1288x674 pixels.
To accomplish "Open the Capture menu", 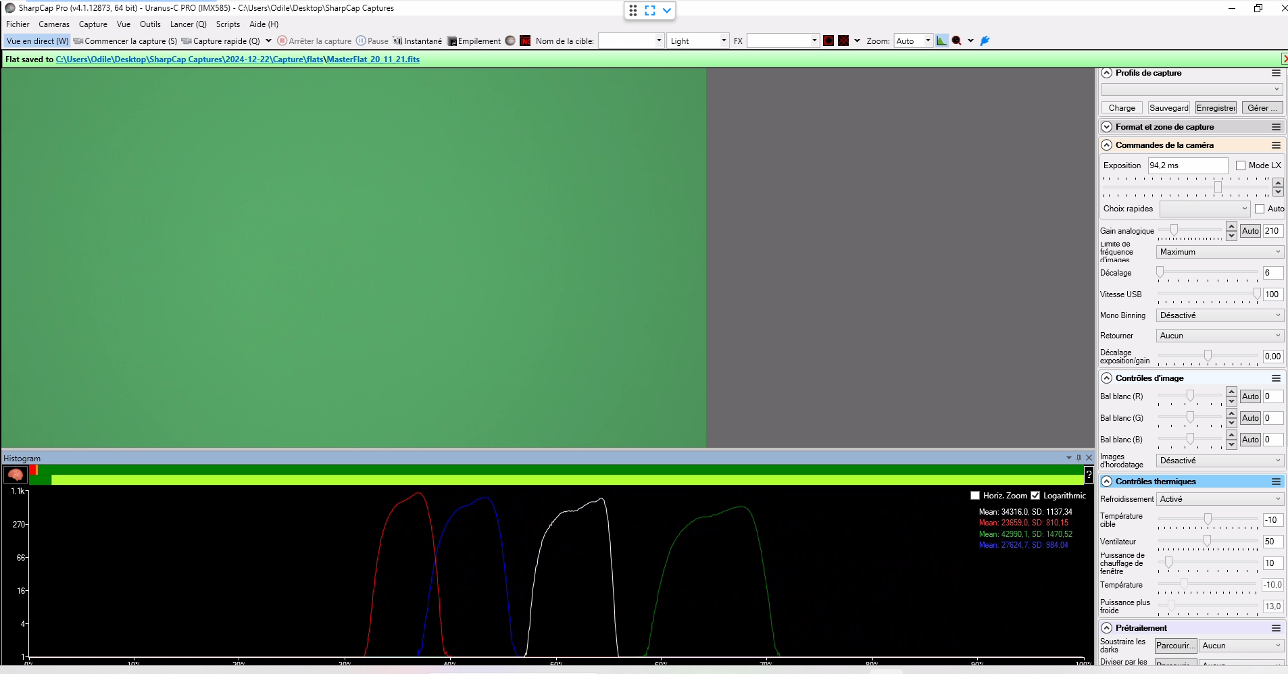I will click(x=93, y=24).
